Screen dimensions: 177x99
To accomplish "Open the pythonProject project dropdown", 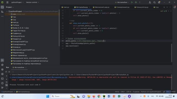I will click(17, 2).
